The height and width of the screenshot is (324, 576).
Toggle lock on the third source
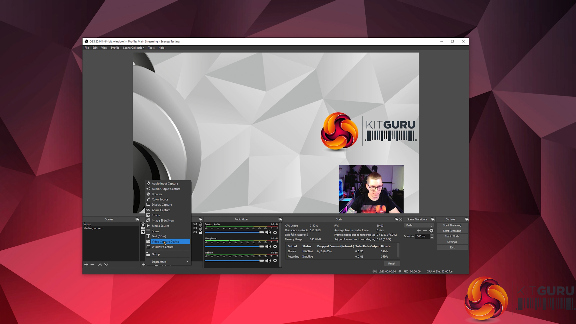click(x=201, y=232)
